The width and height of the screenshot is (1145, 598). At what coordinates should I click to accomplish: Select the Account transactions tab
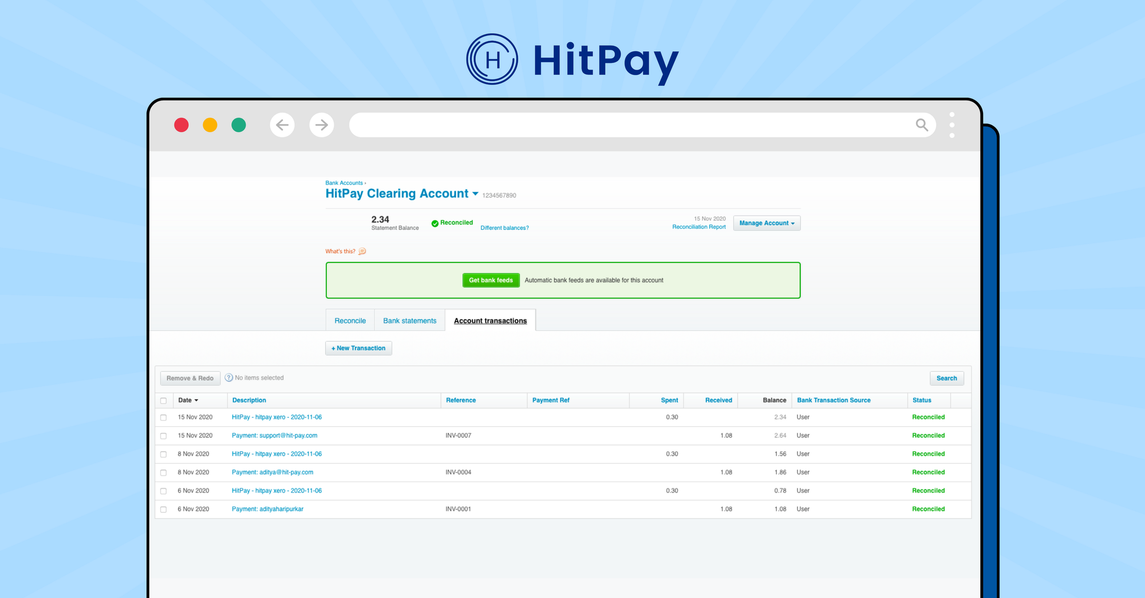point(490,321)
